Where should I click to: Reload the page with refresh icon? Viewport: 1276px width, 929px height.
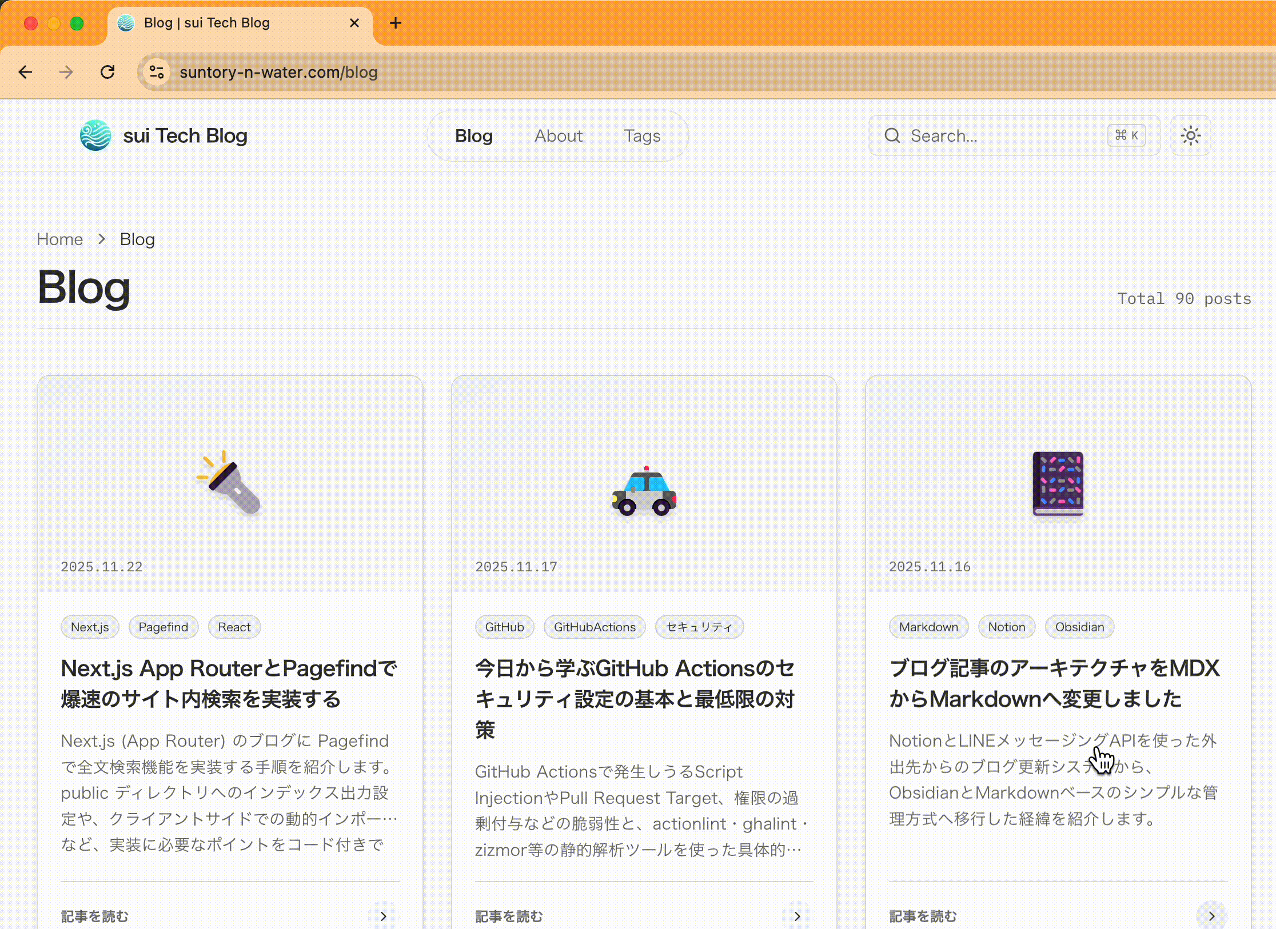[107, 72]
